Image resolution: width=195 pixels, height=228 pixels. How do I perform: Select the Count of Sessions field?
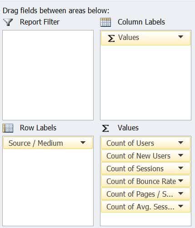coord(145,168)
